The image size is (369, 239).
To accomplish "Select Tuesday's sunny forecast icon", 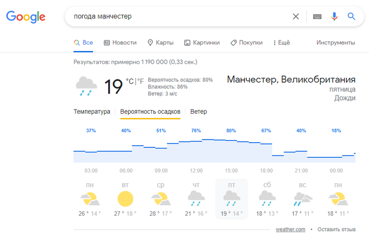I will 125,198.
